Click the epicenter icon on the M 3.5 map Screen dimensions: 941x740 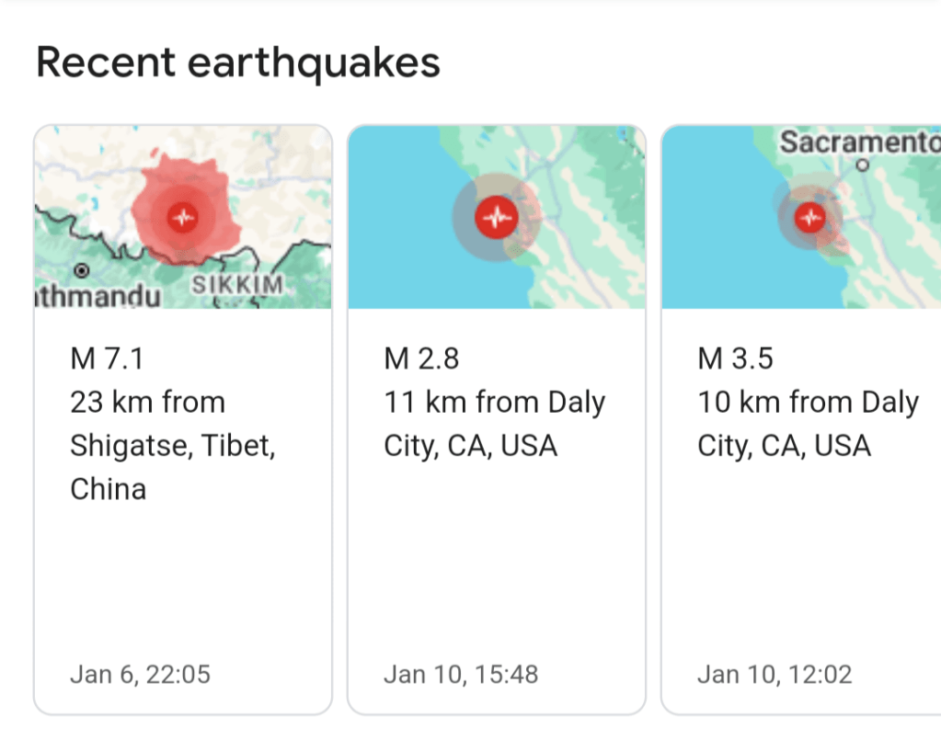point(810,218)
